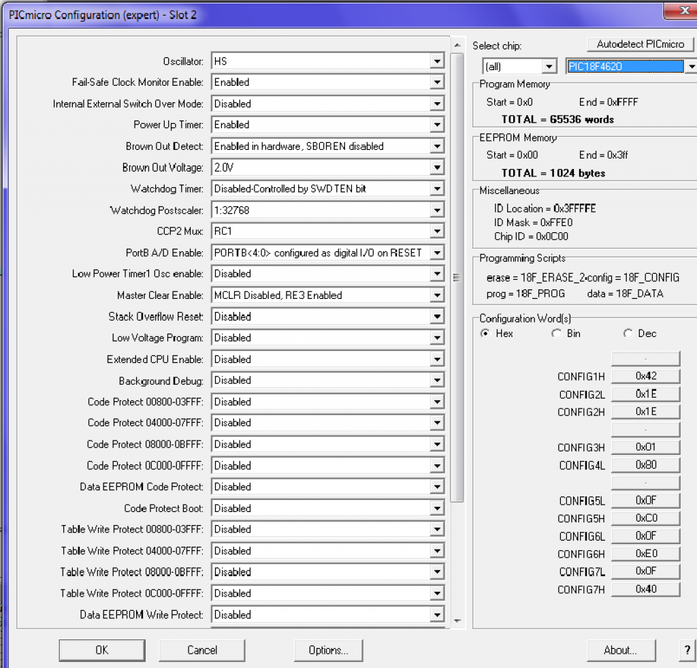Click the CONFIG1H 0x42 value button
The height and width of the screenshot is (668, 697).
645,377
